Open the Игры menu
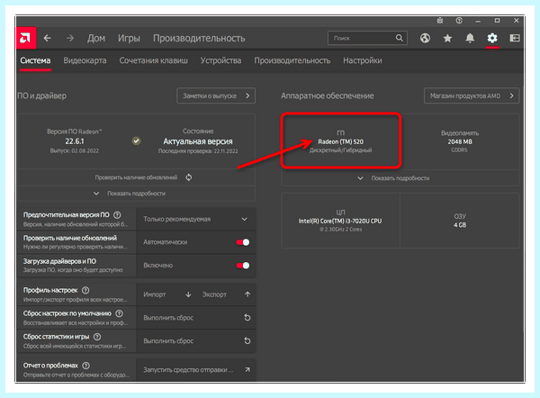This screenshot has height=398, width=540. 129,38
